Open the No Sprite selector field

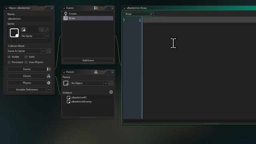point(33,36)
